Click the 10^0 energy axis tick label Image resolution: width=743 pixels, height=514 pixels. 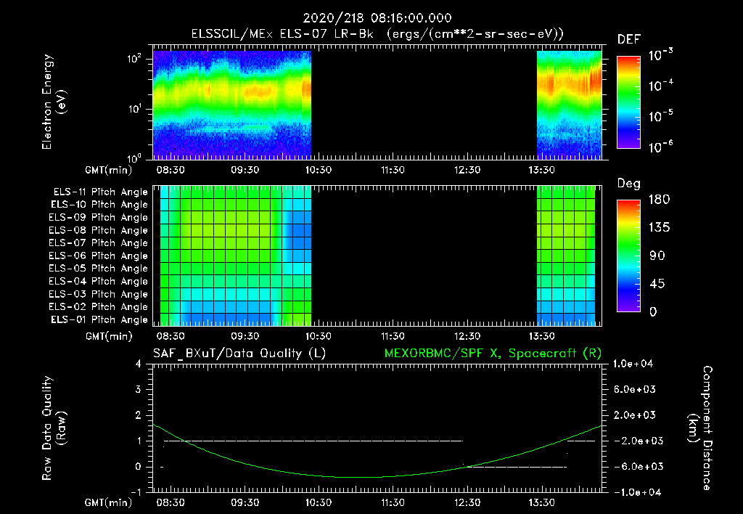point(134,158)
